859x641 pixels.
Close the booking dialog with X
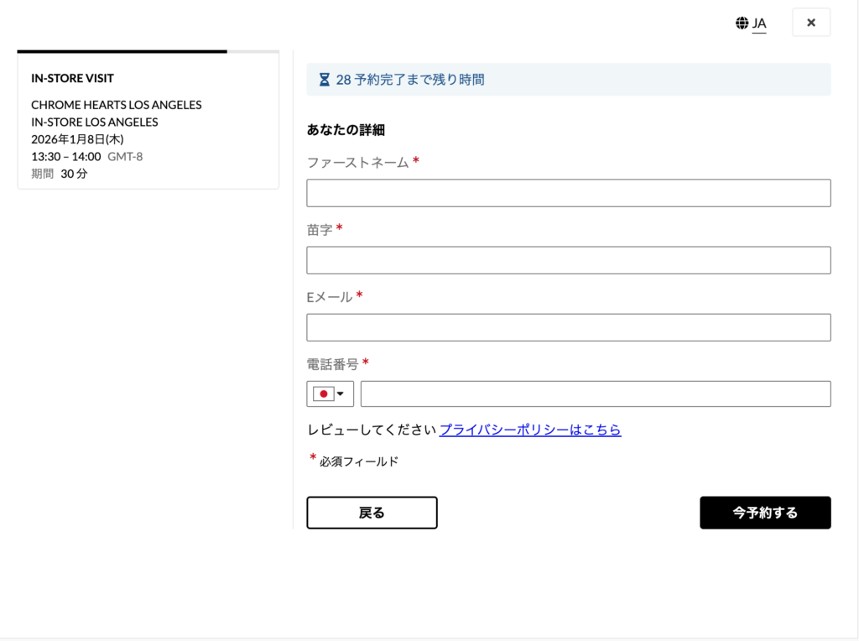810,23
